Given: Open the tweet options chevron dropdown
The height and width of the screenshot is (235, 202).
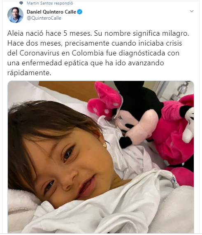Looking at the screenshot, I should coord(192,11).
